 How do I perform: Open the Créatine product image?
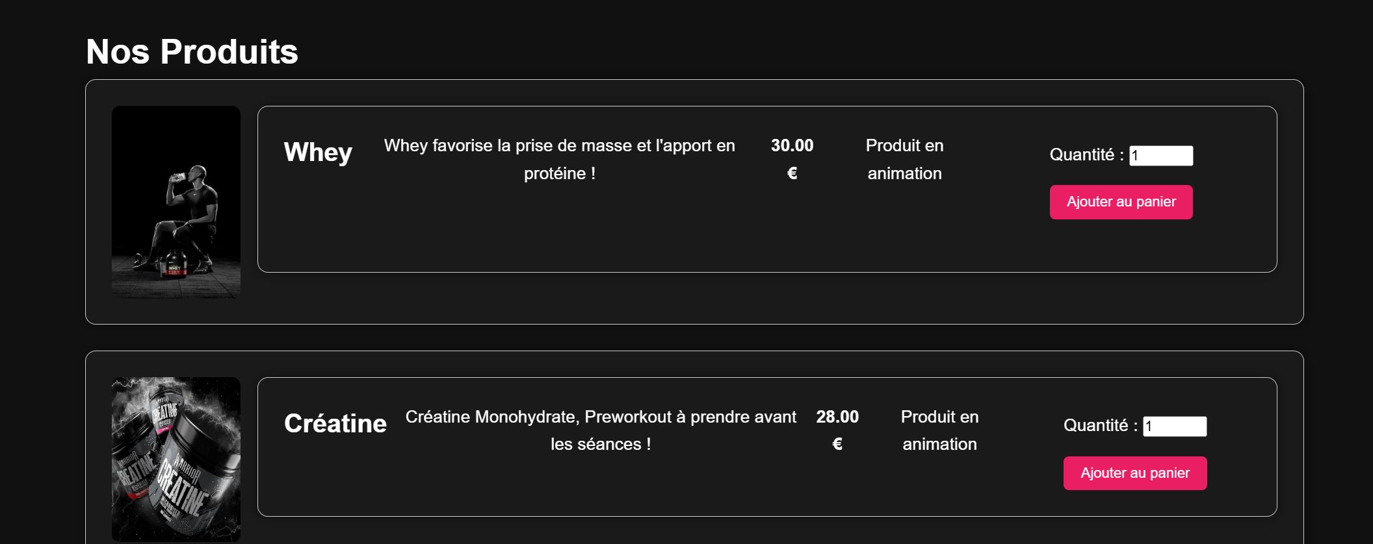click(176, 459)
